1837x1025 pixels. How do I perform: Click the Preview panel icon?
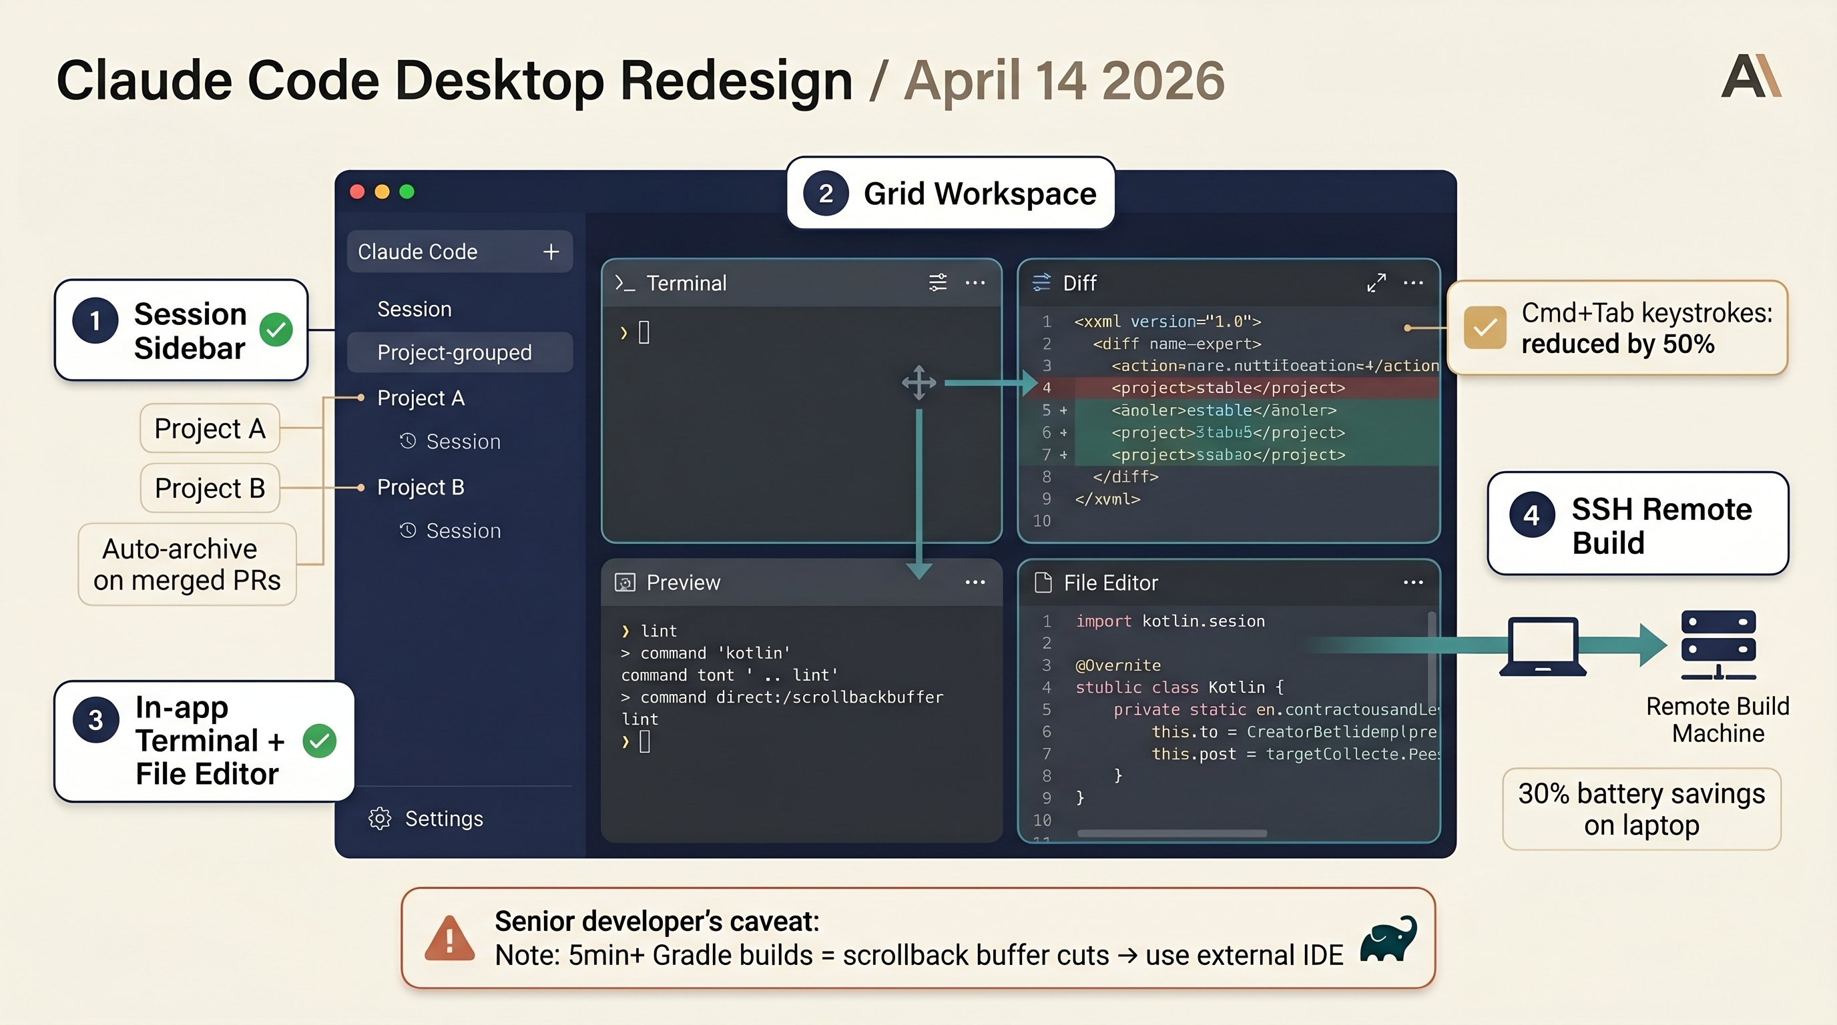[625, 583]
